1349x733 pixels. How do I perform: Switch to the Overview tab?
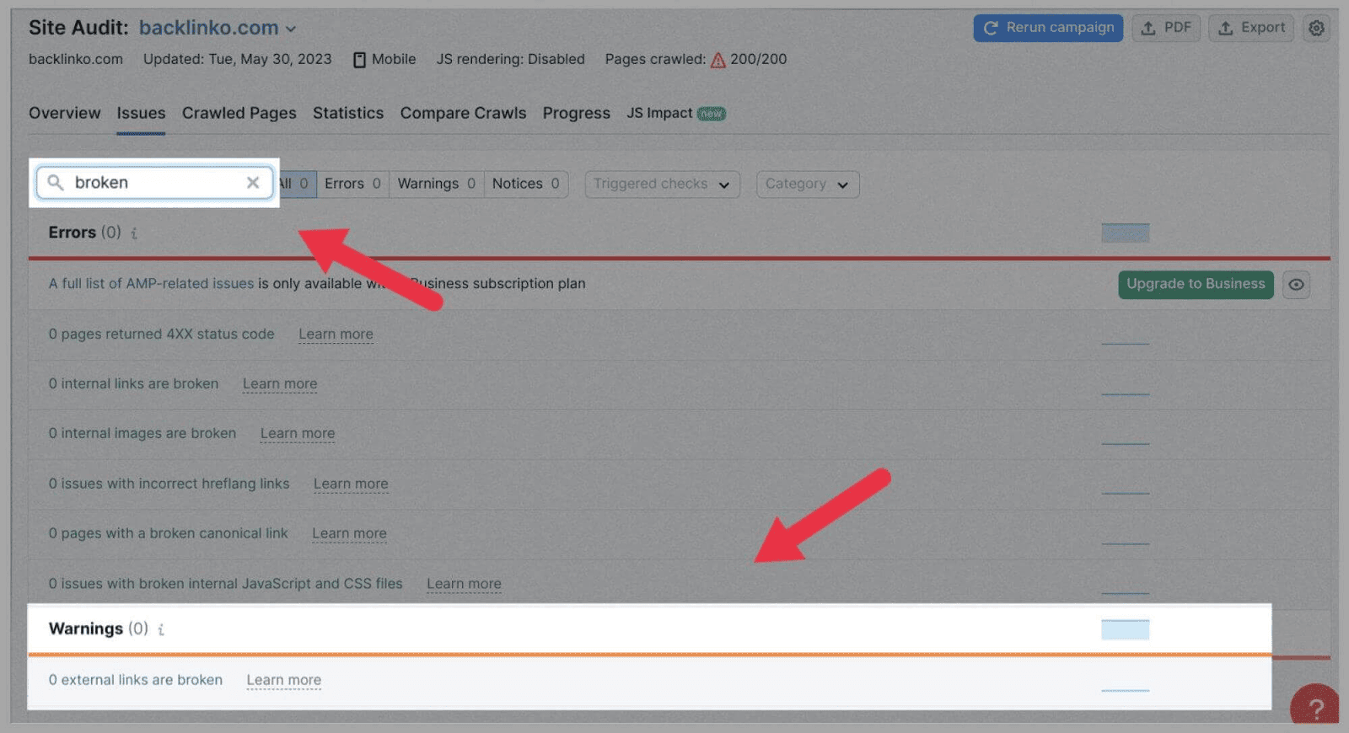pos(64,113)
